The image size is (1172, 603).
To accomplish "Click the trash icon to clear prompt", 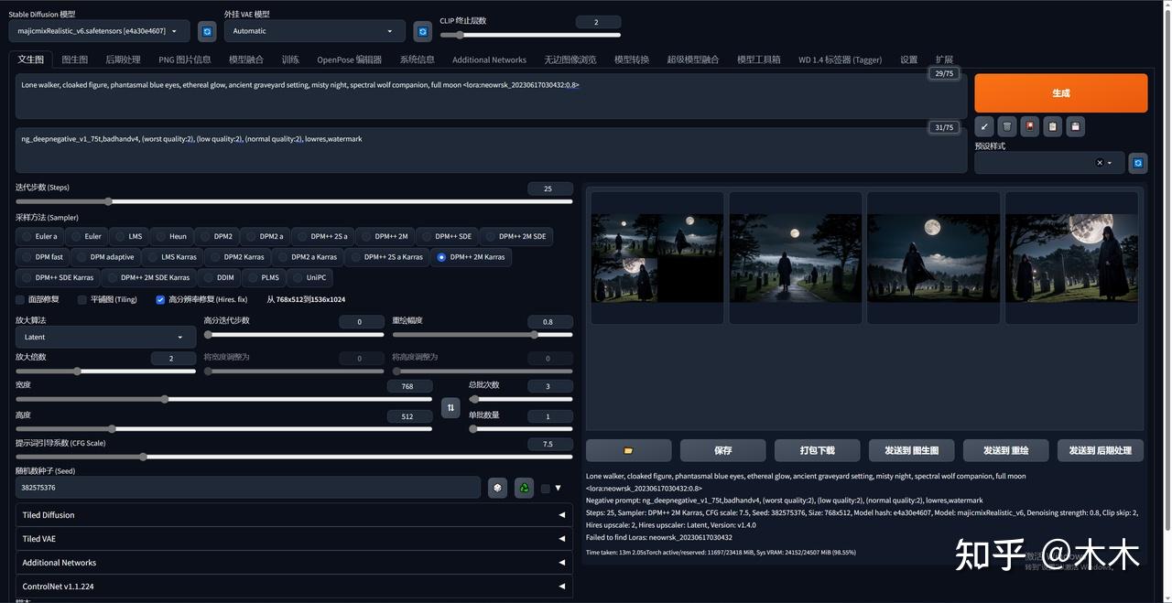I will 1007,127.
